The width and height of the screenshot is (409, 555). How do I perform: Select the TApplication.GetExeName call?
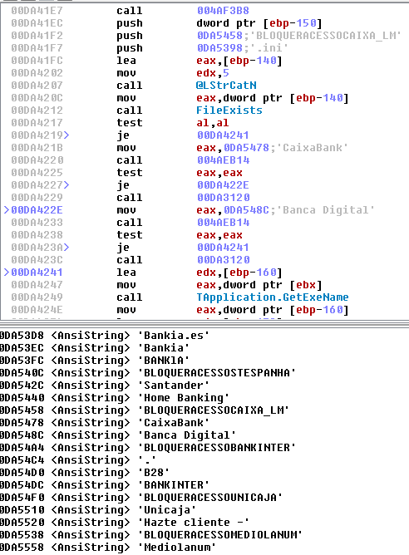(273, 297)
